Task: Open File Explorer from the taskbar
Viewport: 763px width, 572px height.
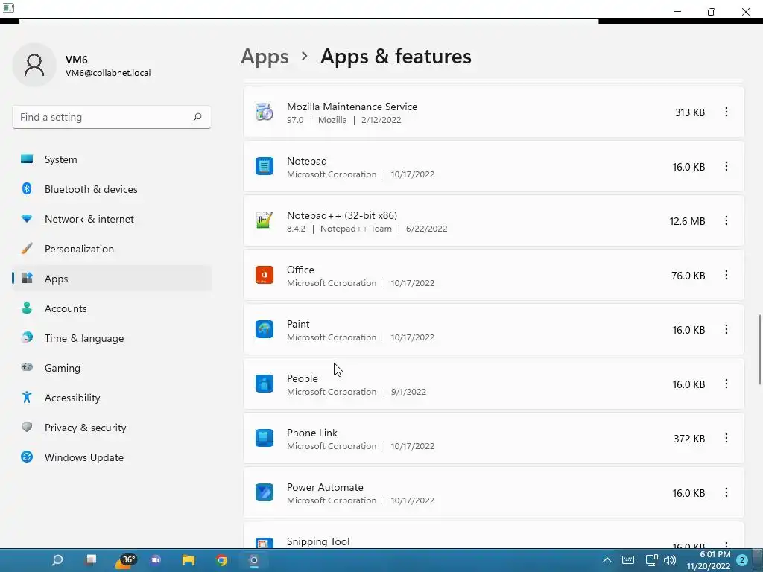Action: pyautogui.click(x=189, y=560)
